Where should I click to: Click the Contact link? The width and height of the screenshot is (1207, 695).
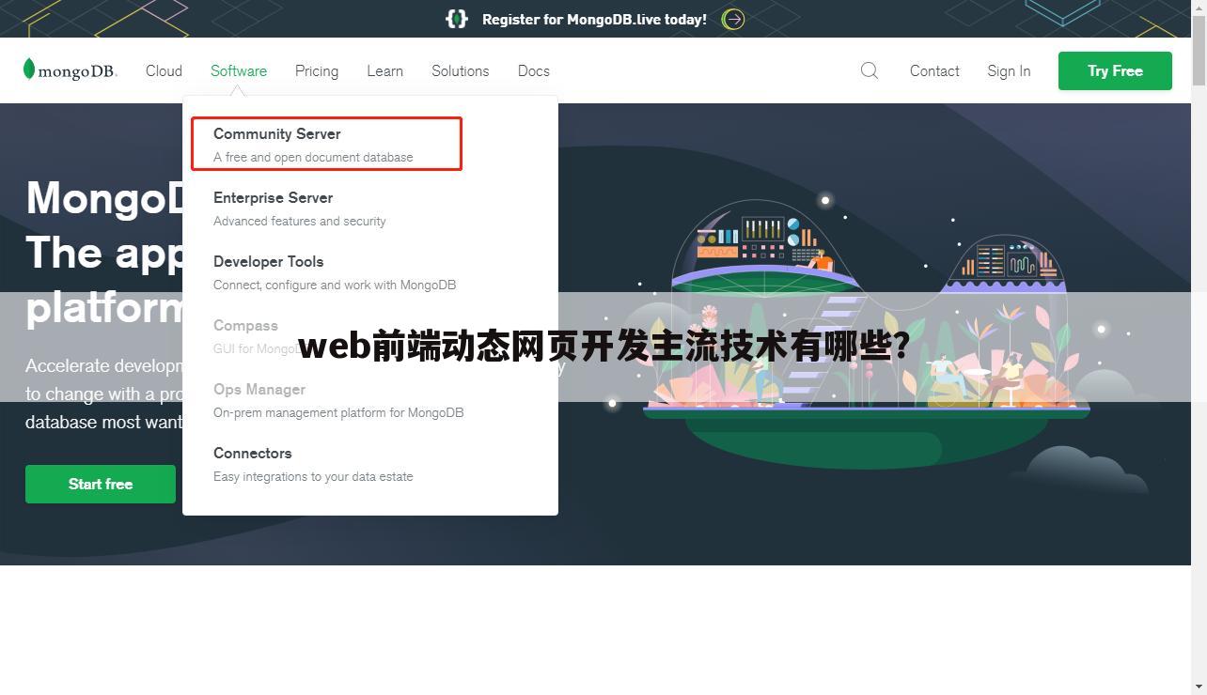click(x=934, y=70)
